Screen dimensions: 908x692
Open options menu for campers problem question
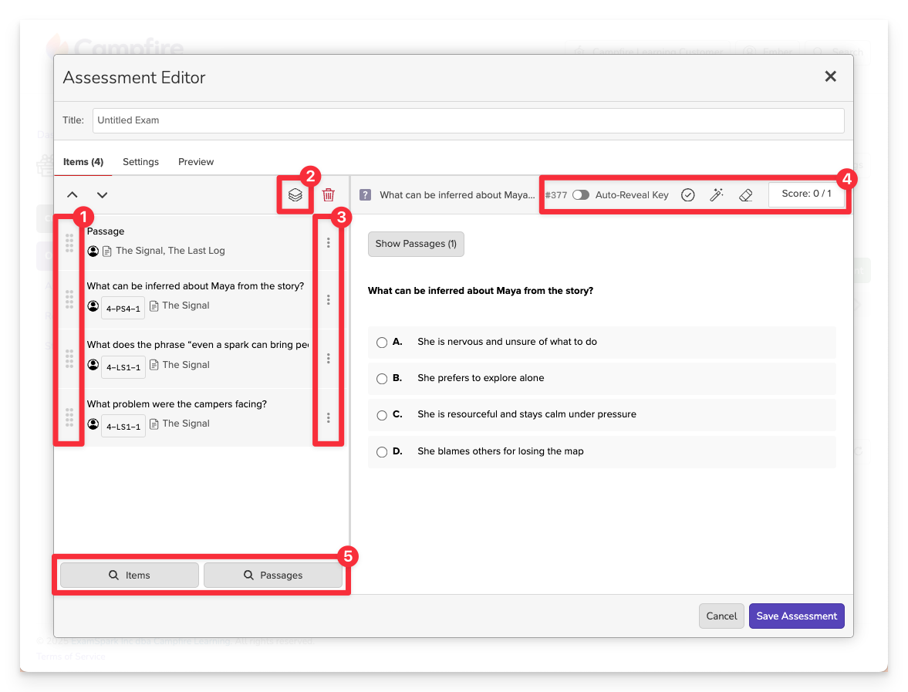point(329,417)
